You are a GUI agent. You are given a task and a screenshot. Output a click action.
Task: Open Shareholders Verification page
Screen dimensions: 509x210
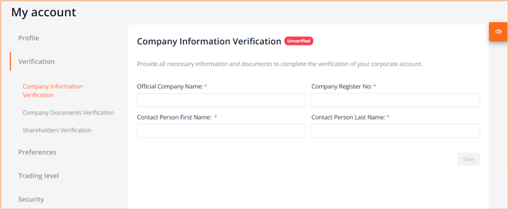coord(57,130)
